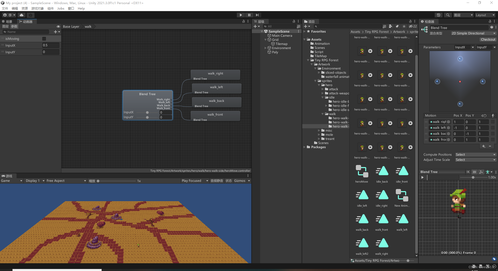498x271 pixels.
Task: Click object picker for walk right motion
Action: [x=448, y=122]
